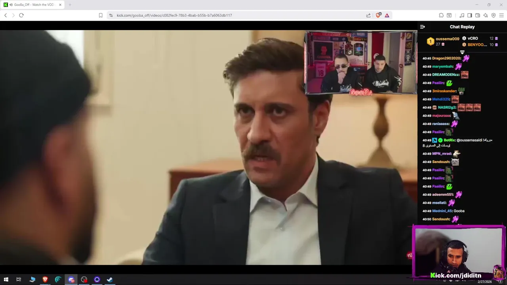
Task: Click the main video player
Action: coord(208,147)
